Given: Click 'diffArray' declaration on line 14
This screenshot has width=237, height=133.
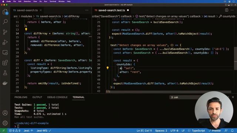Looking at the screenshot, I should click(40, 34).
